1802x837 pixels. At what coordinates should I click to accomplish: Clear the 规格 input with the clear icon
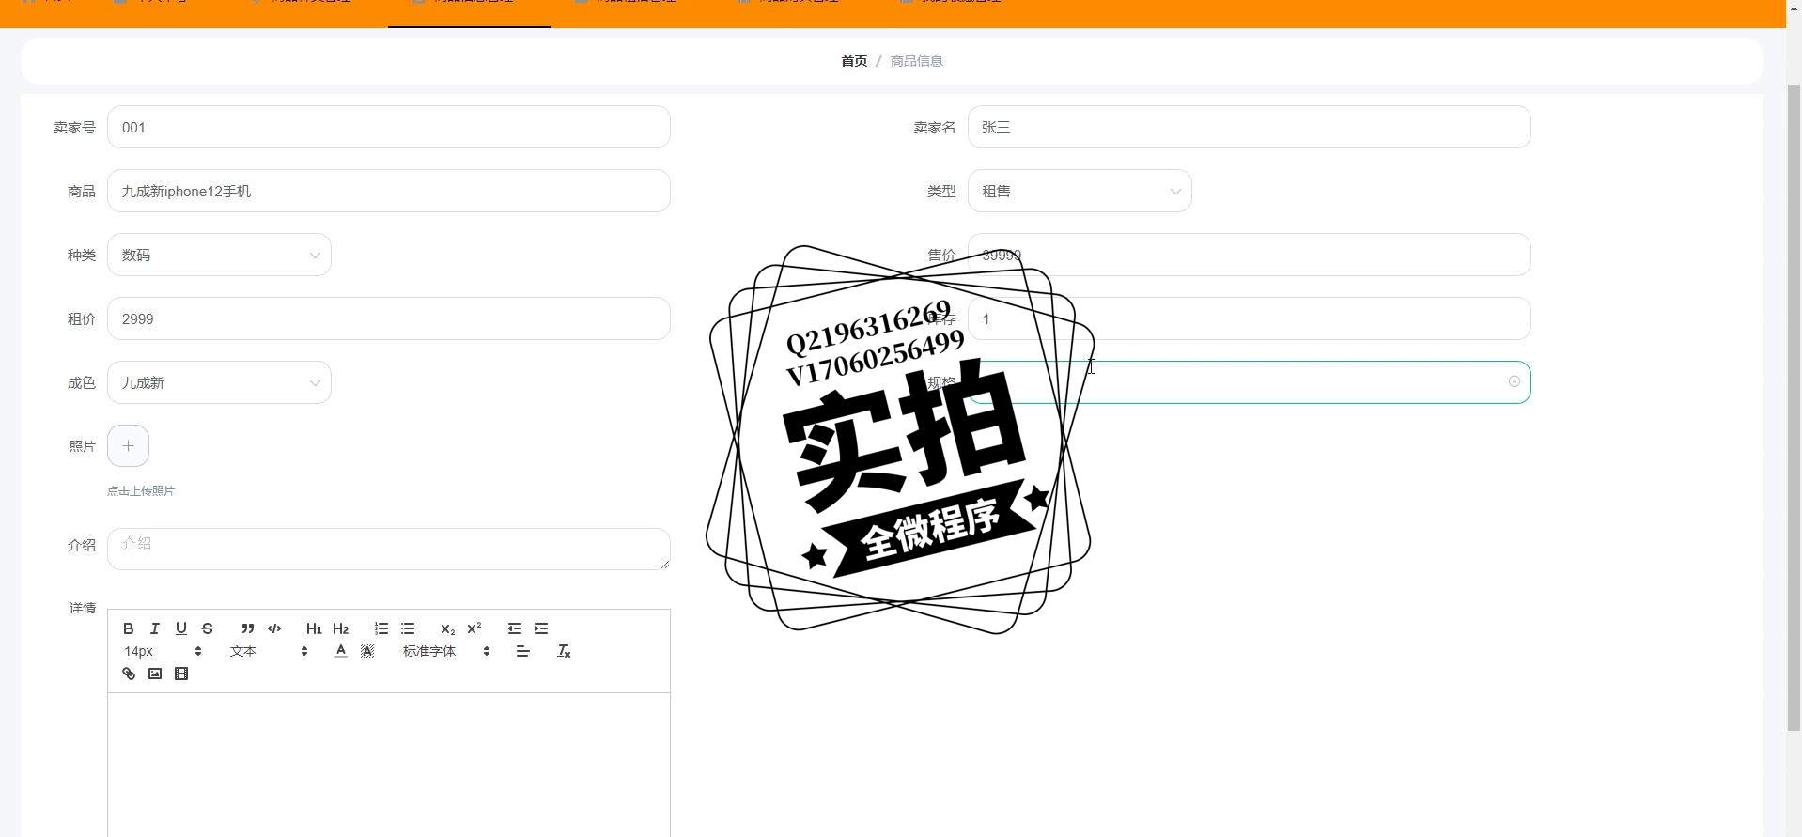[x=1514, y=381]
